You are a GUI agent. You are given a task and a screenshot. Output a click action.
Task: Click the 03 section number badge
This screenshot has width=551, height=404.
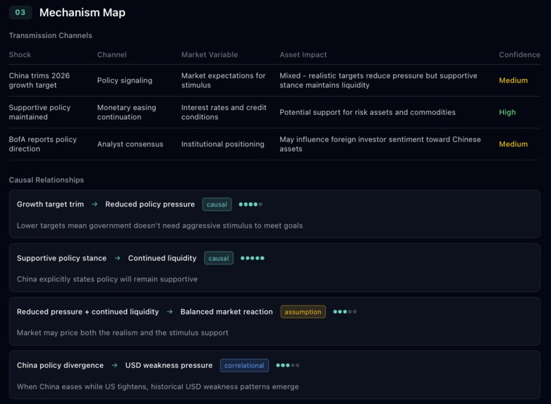pyautogui.click(x=20, y=12)
